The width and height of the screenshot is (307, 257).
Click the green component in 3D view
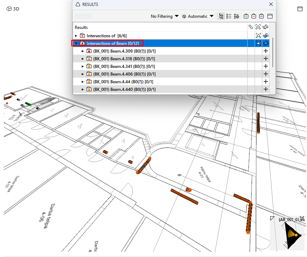tap(28, 104)
